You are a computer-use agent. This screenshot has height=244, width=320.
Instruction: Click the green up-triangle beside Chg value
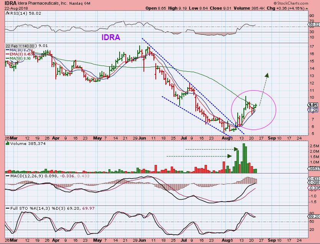(307, 8)
